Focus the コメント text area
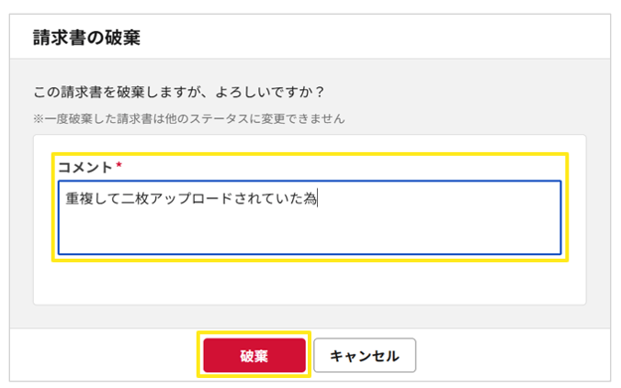 (x=309, y=217)
